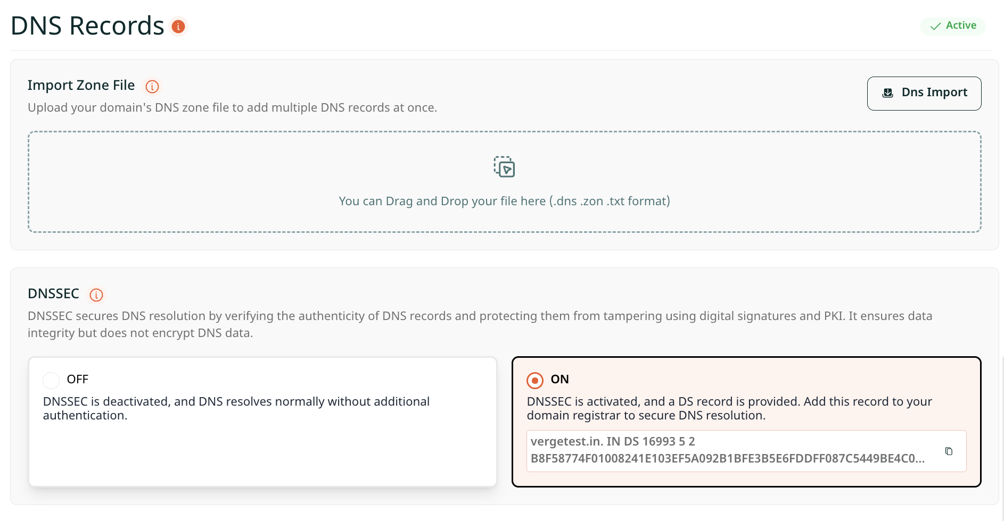
Task: Select the OFF radio button for DNSSEC
Action: (51, 380)
